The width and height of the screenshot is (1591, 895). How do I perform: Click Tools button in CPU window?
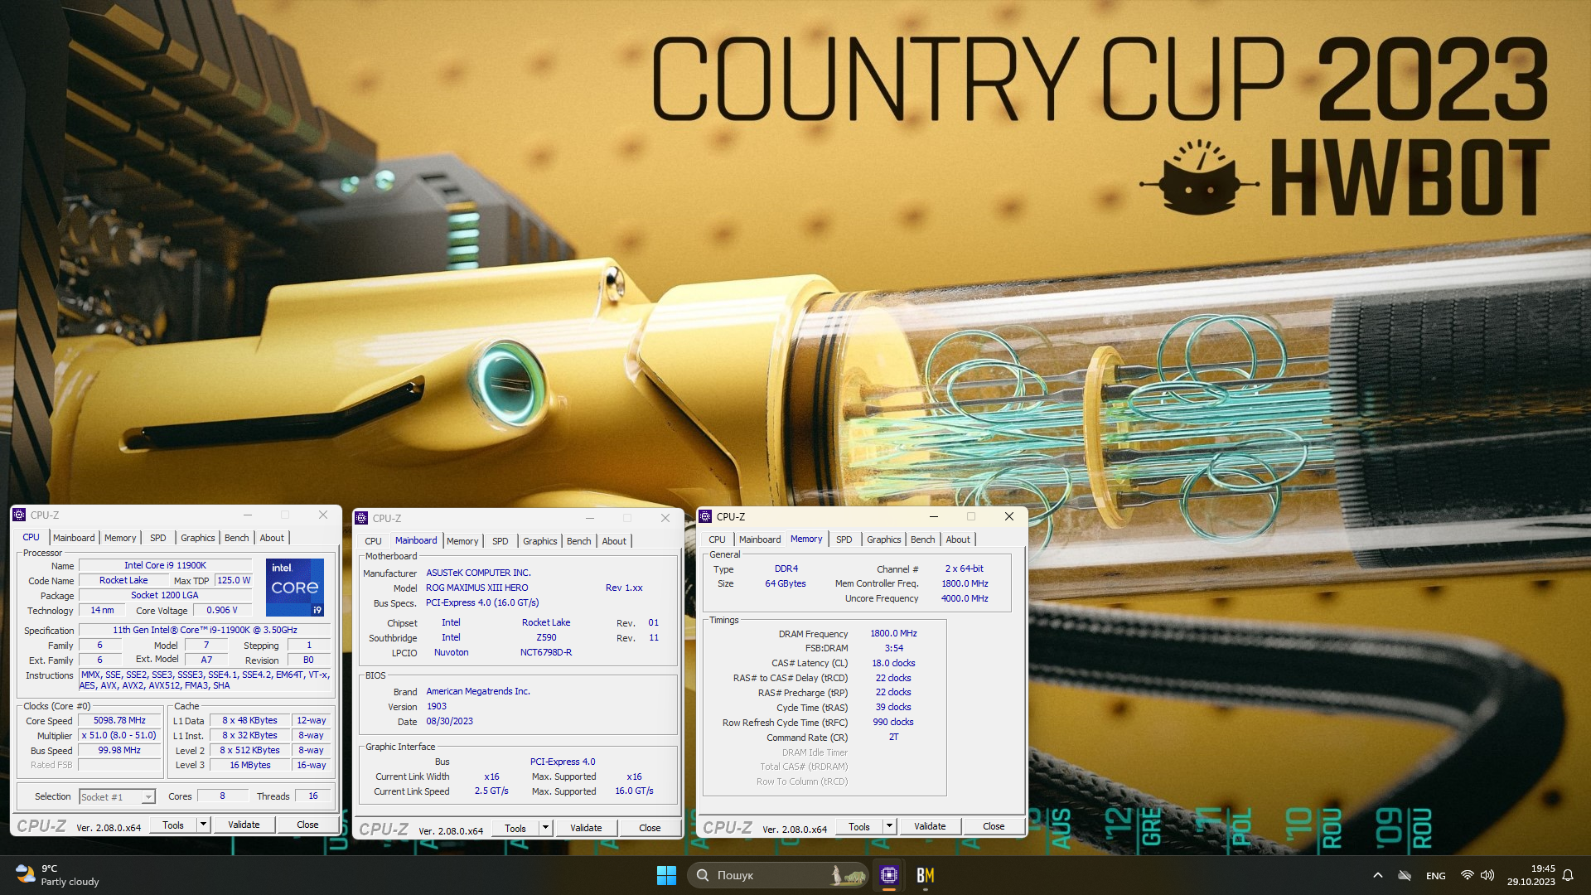coord(173,825)
